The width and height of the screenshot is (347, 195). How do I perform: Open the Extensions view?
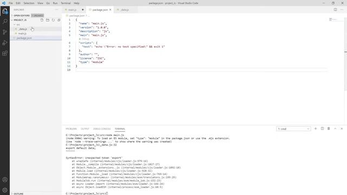[5, 53]
